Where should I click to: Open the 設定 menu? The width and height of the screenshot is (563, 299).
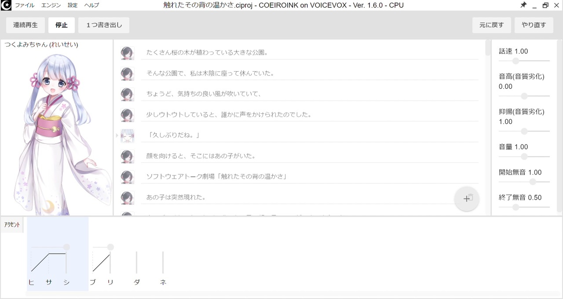point(73,5)
